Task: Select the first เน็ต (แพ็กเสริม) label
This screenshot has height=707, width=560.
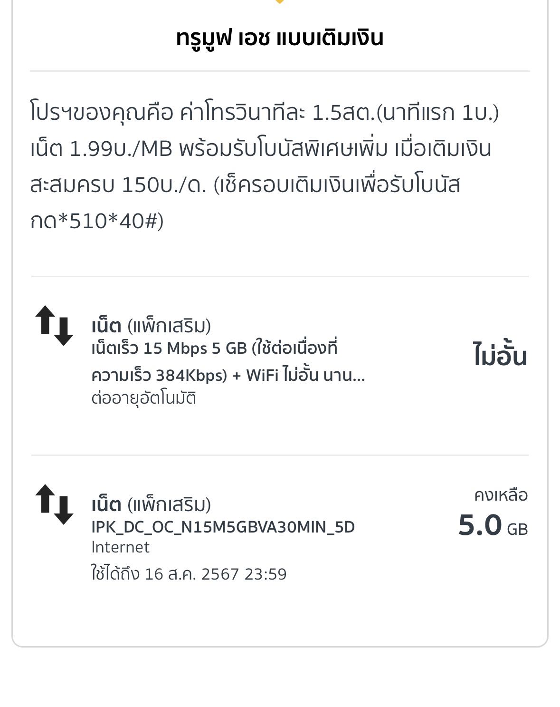Action: 151,326
